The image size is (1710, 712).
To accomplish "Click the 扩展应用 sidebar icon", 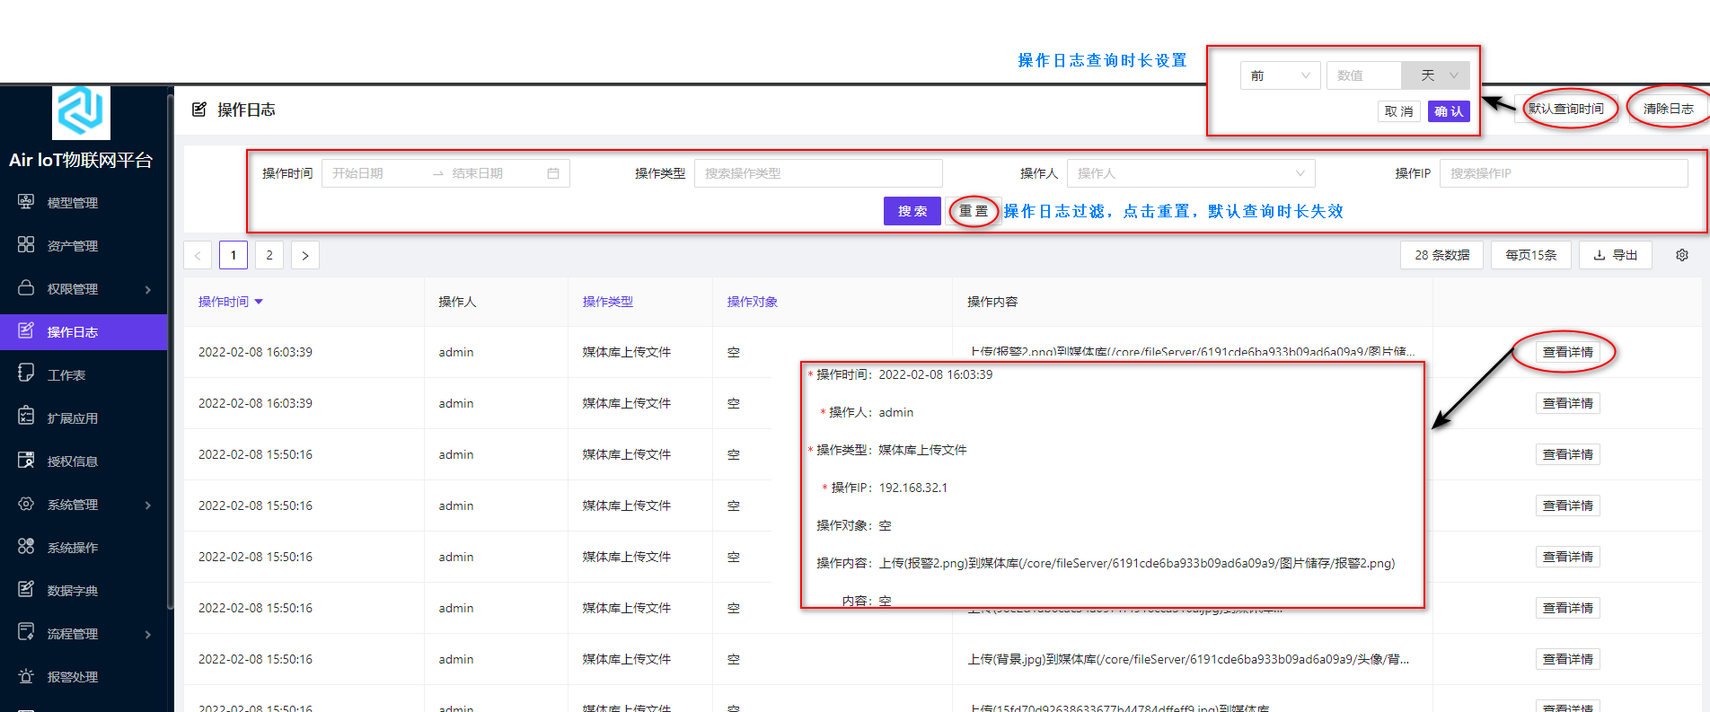I will pos(26,417).
